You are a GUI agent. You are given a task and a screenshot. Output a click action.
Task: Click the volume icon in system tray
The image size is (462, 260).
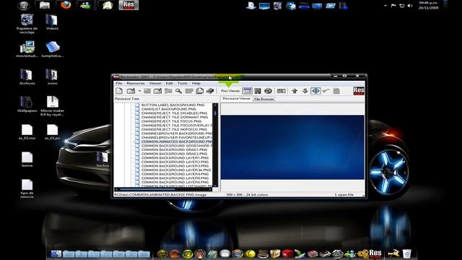pyautogui.click(x=410, y=6)
